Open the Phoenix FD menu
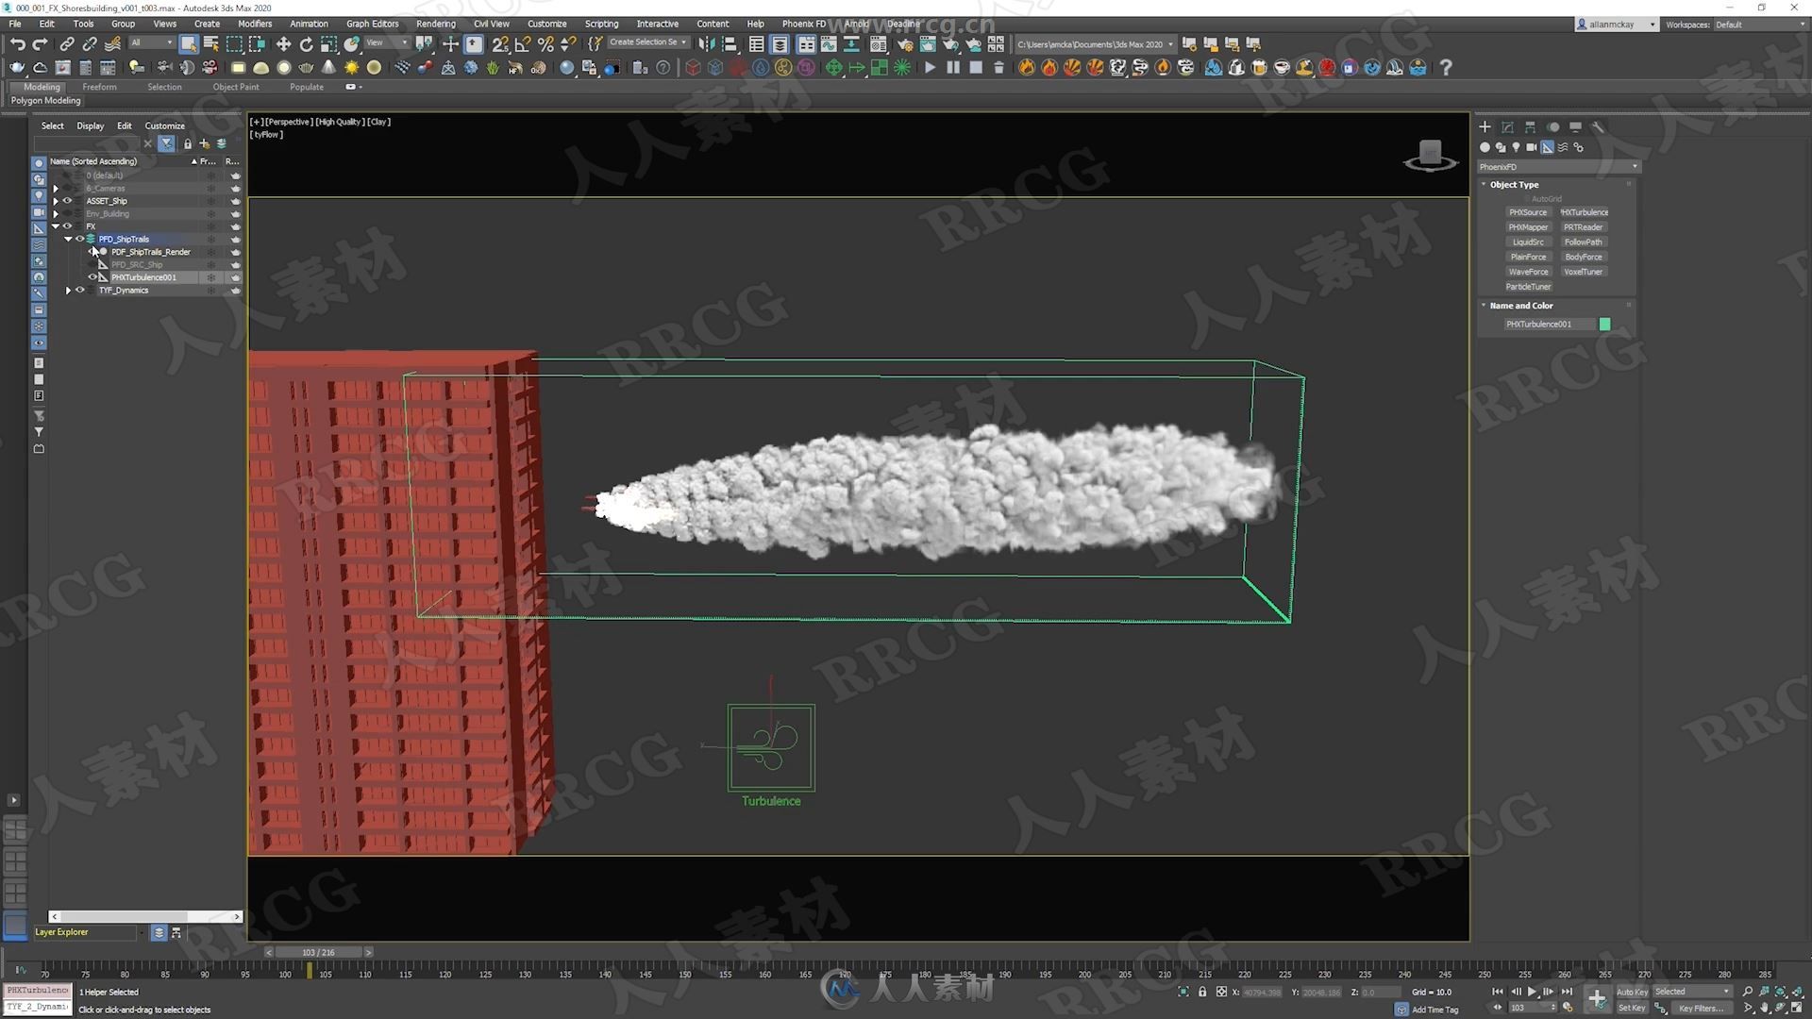The image size is (1812, 1019). [x=803, y=24]
